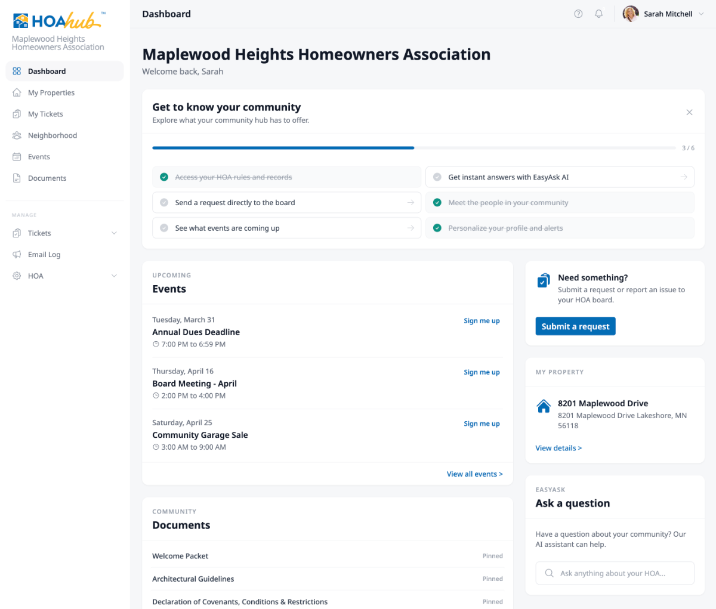Viewport: 716px width, 609px height.
Task: Click the Neighborhood people icon in the sidebar
Action: 17,135
